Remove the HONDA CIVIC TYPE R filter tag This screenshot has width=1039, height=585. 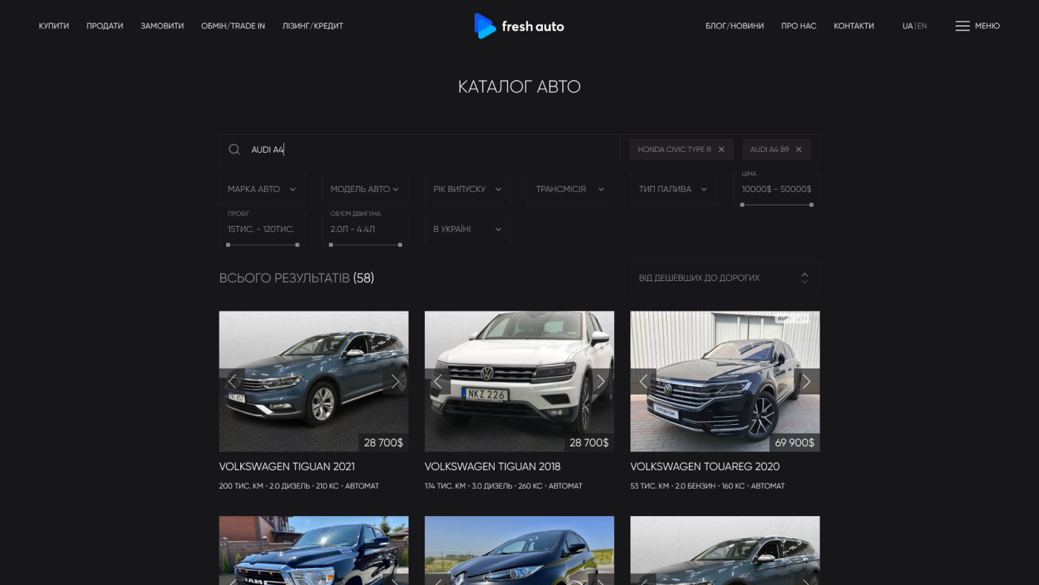tap(721, 150)
